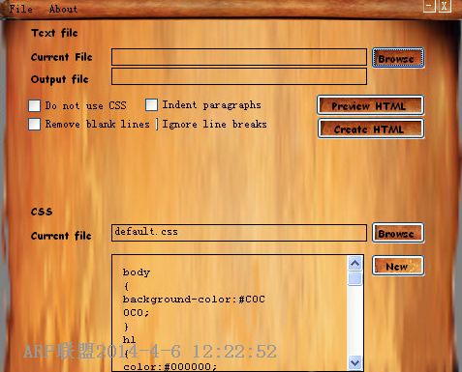Click the CSS editor scrollbar up arrow
Screen dimensions: 462x372
354,264
